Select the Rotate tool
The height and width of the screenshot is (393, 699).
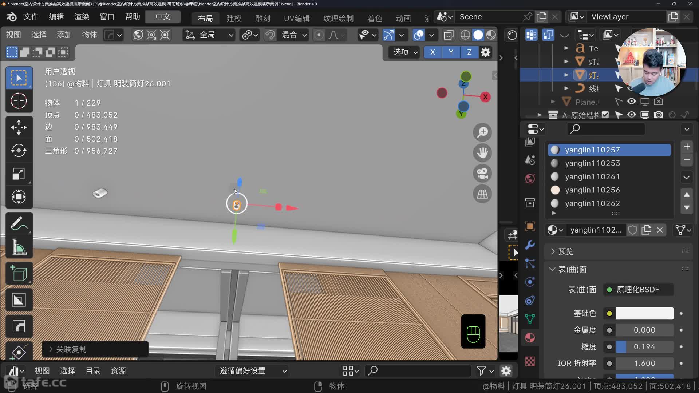click(19, 150)
